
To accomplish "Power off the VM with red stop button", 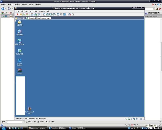I will (x=17, y=14).
